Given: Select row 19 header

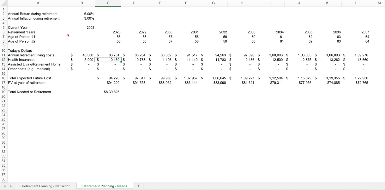Looking at the screenshot, I should point(4,92).
